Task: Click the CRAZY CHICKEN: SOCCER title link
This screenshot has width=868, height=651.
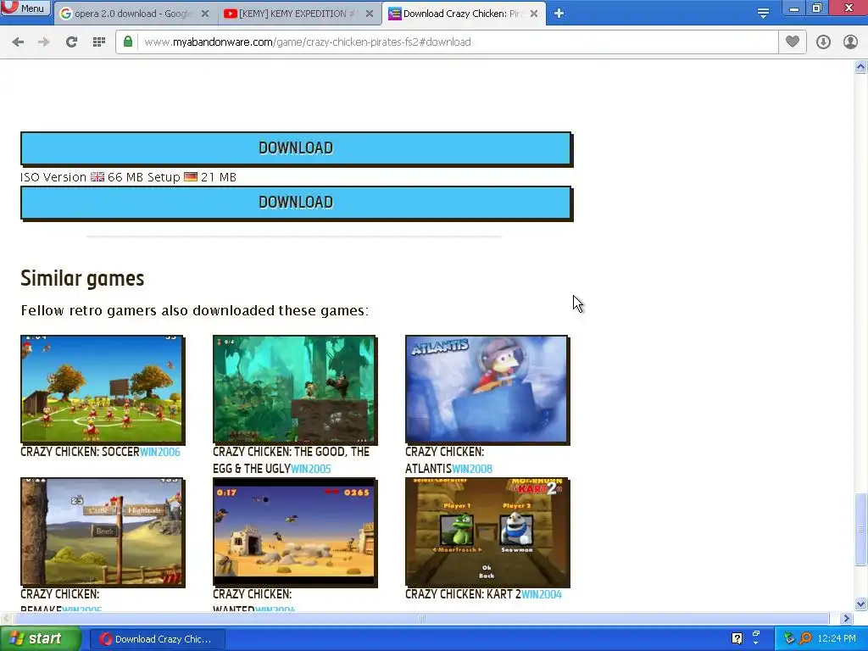Action: [80, 452]
